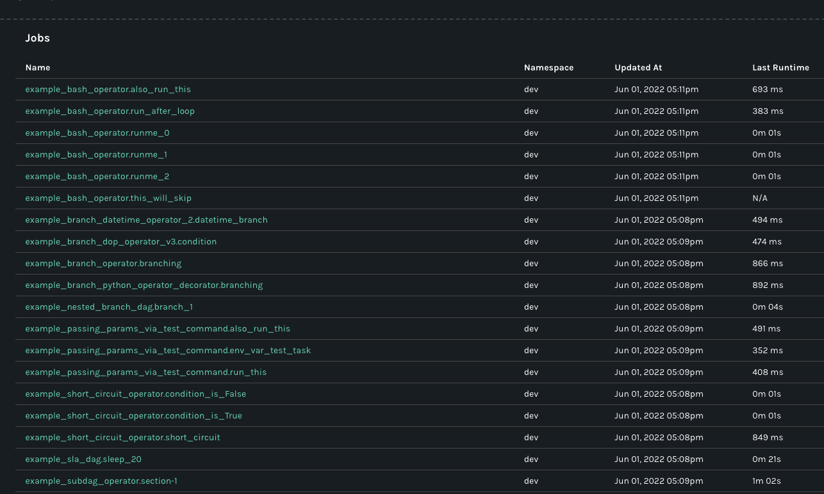The width and height of the screenshot is (824, 494).
Task: View the example_bash_operator.runme_2 job details
Action: tap(97, 176)
